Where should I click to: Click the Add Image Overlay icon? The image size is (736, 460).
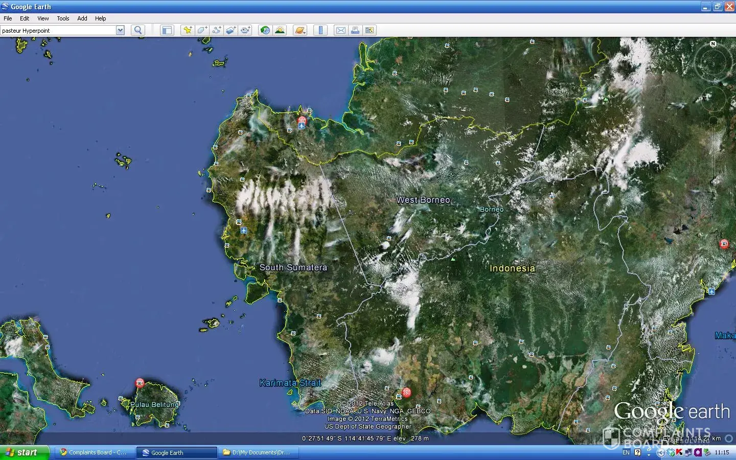point(231,30)
